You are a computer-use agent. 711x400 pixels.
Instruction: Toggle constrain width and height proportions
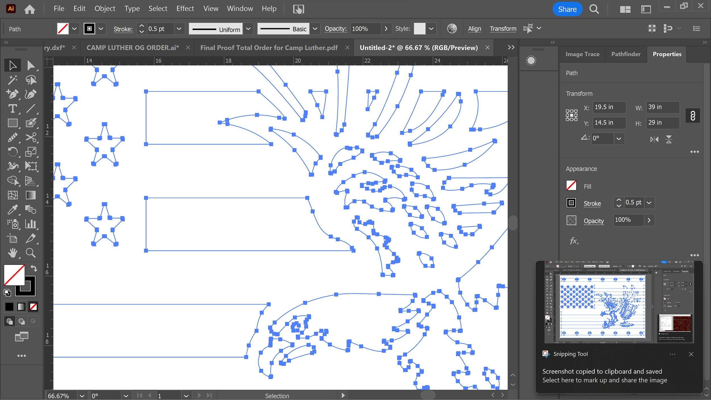(x=693, y=115)
